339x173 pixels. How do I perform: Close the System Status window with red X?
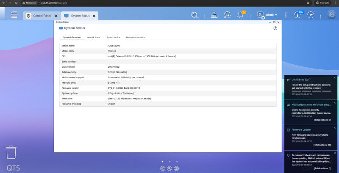click(278, 22)
